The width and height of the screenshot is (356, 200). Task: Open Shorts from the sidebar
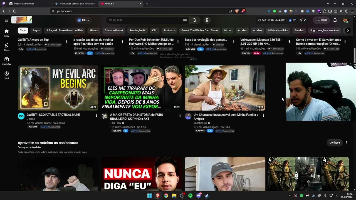tap(7, 47)
